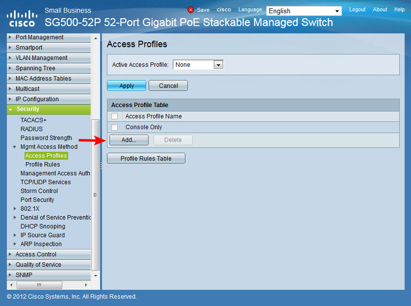Expand the Port Management menu
Screen dimensions: 411x306
pos(49,37)
